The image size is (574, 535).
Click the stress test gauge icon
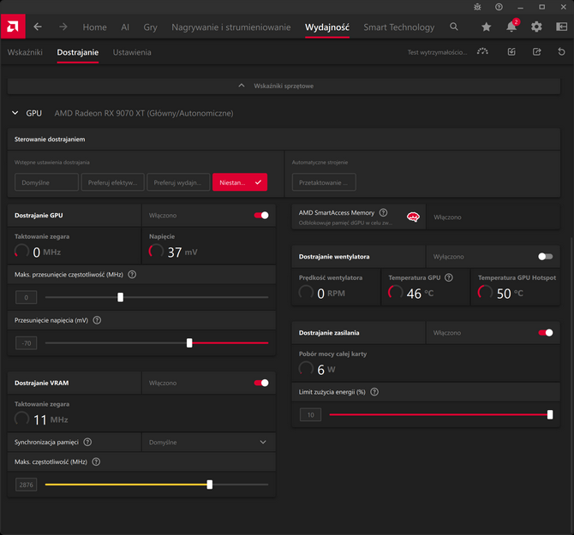coord(482,52)
